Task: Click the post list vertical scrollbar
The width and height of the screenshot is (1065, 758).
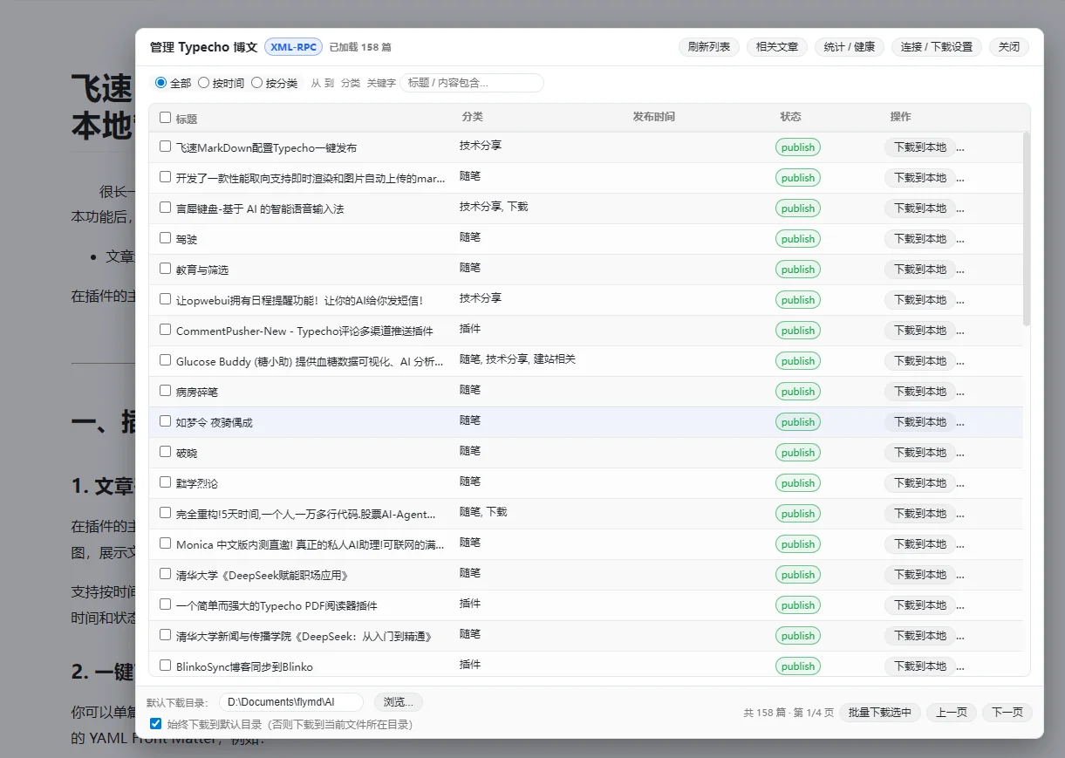Action: point(1027,229)
